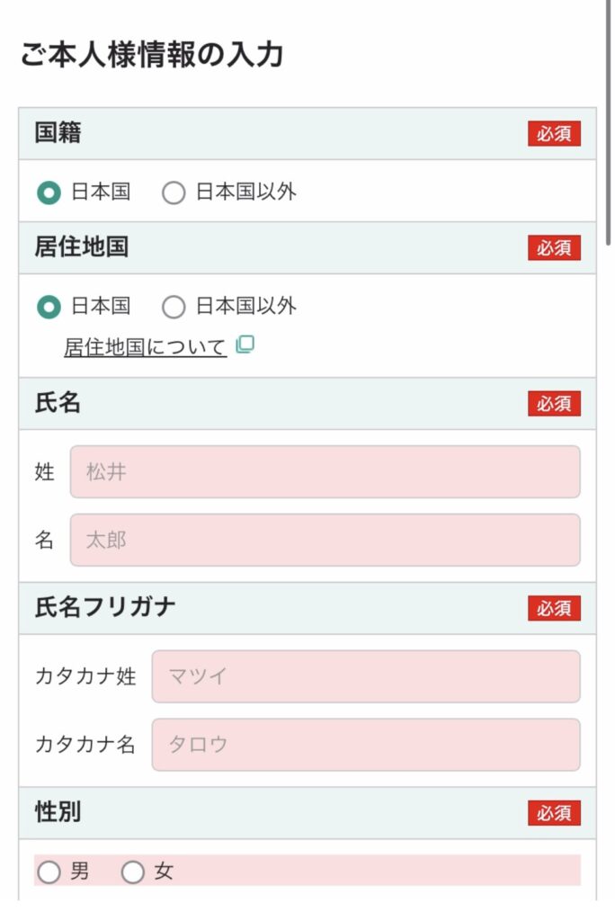The image size is (615, 921).
Task: Select 日本国以外 radio under 居住地国
Action: pos(174,307)
